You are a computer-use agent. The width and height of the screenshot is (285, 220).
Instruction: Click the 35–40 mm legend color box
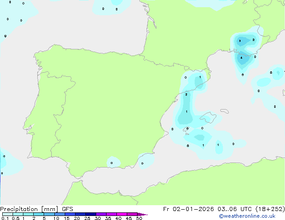coord(111,214)
